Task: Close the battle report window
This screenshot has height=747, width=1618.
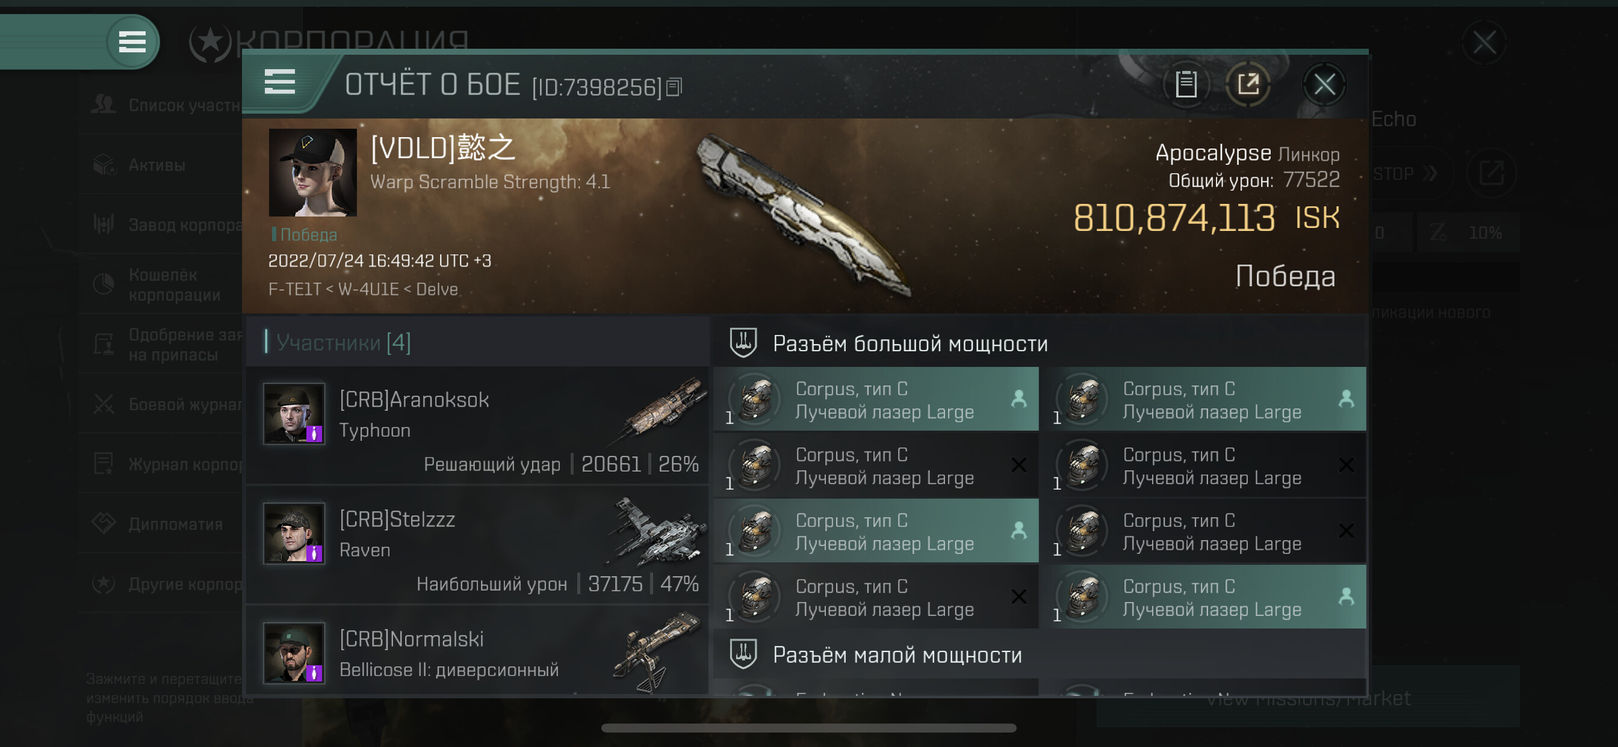Action: 1325,84
